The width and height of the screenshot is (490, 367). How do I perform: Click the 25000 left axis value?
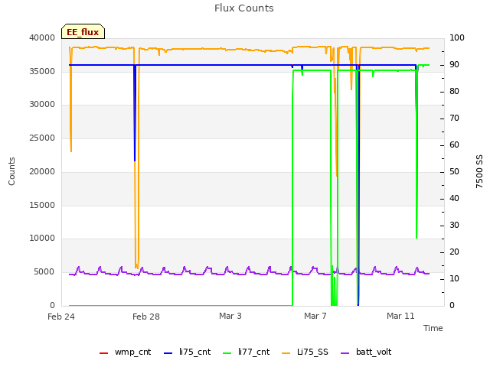[x=42, y=138]
